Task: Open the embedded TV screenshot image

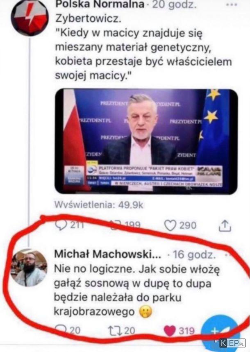Action: pos(146,141)
